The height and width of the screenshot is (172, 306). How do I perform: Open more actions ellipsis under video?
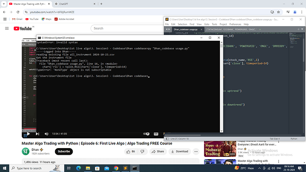tap(196, 152)
